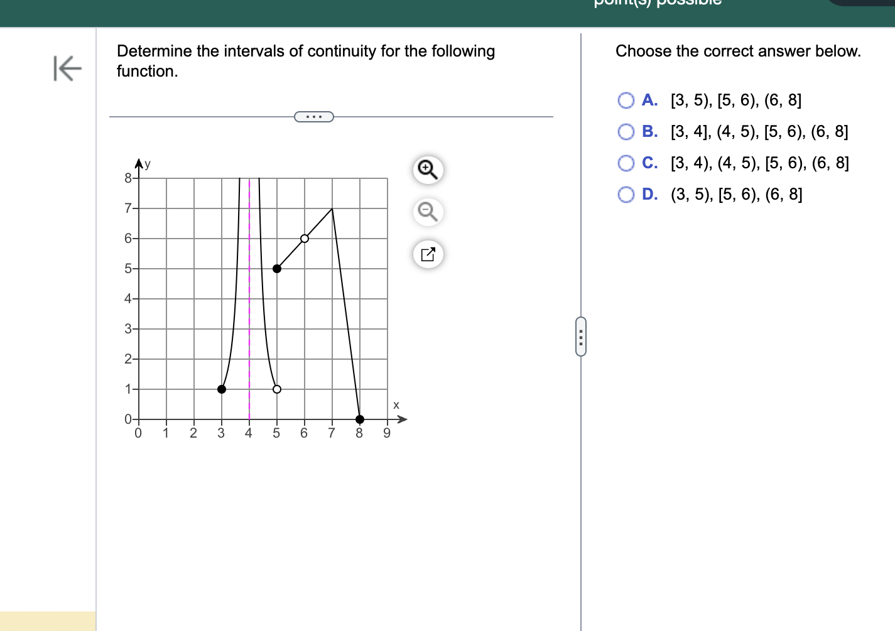This screenshot has width=895, height=631.
Task: Select answer choice B
Action: click(626, 131)
